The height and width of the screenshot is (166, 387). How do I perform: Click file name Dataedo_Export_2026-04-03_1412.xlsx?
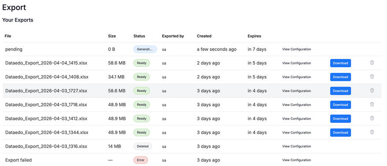[x=46, y=119]
